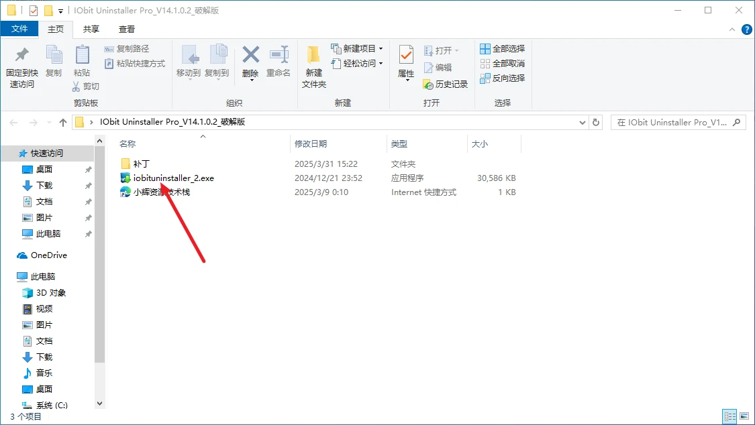Click the address bar path text
755x425 pixels.
click(172, 122)
